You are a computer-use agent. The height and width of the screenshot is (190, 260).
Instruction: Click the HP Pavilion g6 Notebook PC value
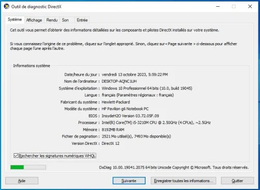(125, 109)
